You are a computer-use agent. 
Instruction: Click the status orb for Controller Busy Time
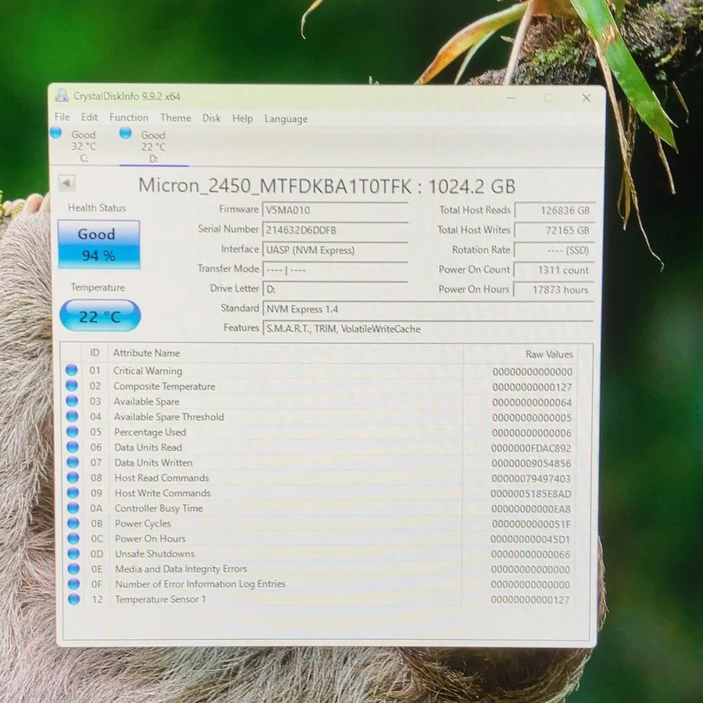click(73, 508)
